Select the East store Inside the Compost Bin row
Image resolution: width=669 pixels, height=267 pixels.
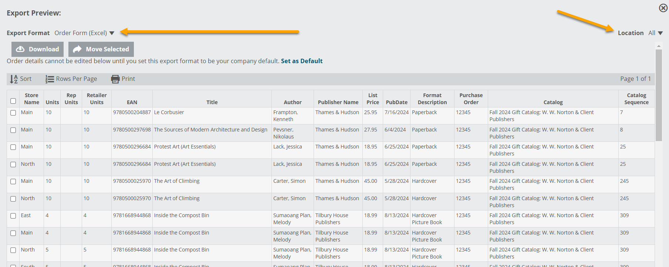pos(13,216)
